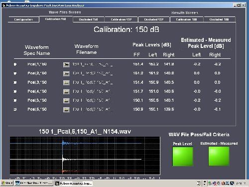Click Right estimated-measured value -0.1 for Pcal,6,150
The image size is (249, 187).
point(217,109)
